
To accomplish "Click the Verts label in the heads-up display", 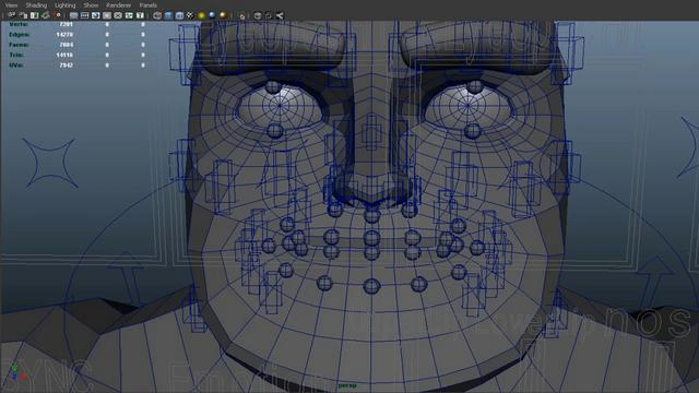I will point(19,24).
